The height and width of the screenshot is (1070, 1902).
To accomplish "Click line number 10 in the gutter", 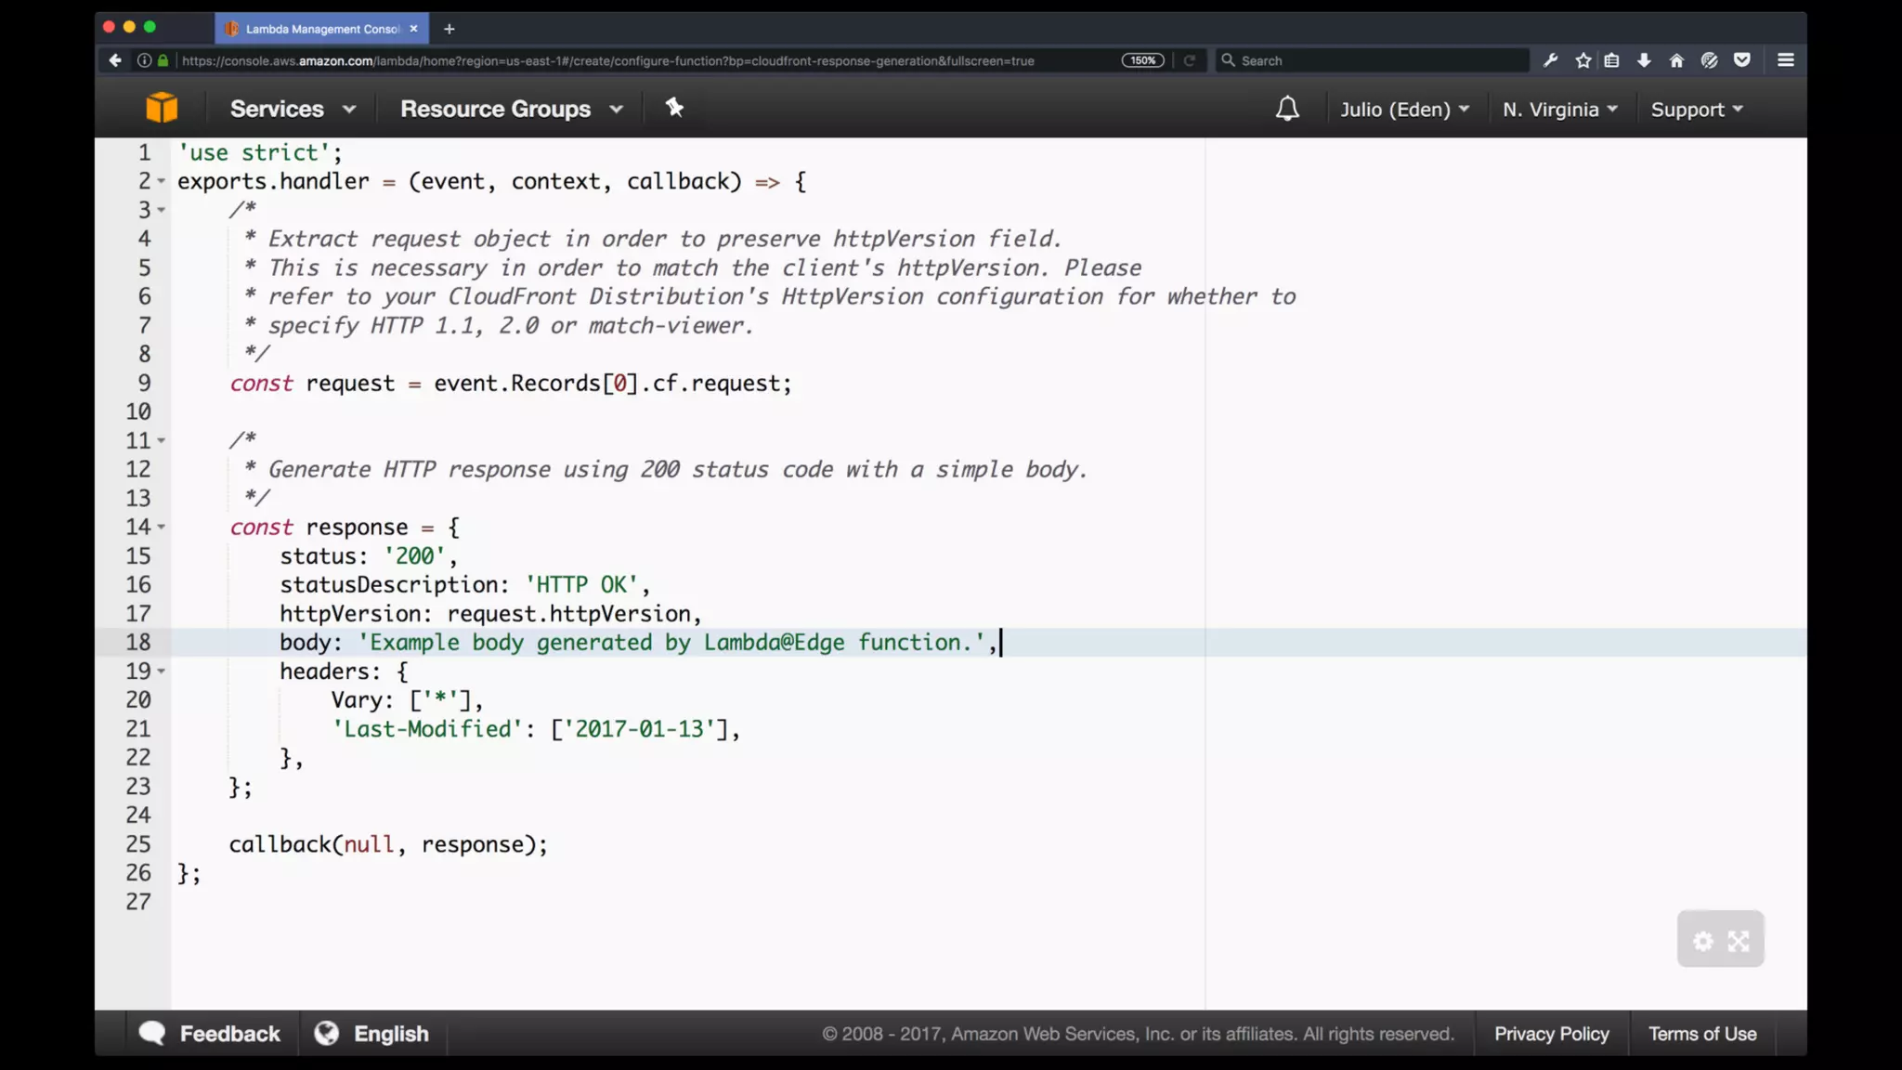I will pos(138,411).
